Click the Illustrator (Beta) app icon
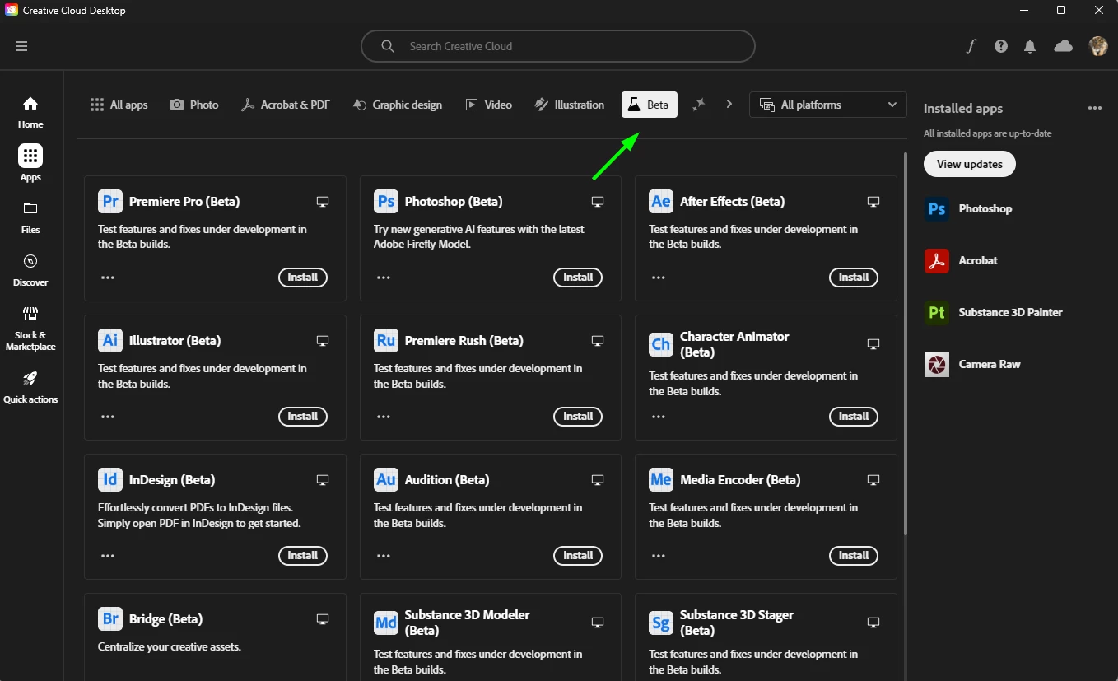The image size is (1118, 681). click(x=110, y=340)
